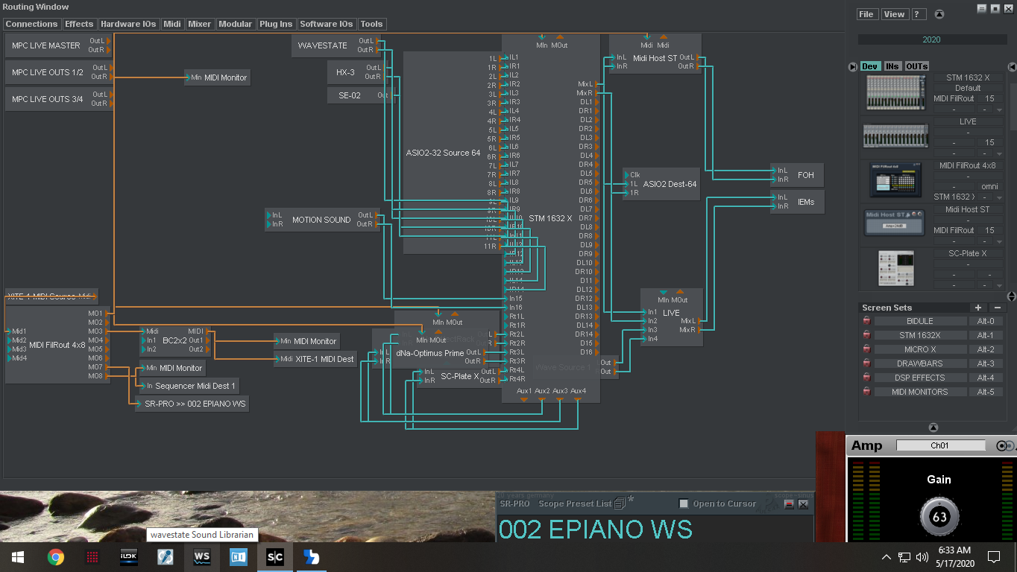Click the lock icon beside BIDULE

point(866,321)
